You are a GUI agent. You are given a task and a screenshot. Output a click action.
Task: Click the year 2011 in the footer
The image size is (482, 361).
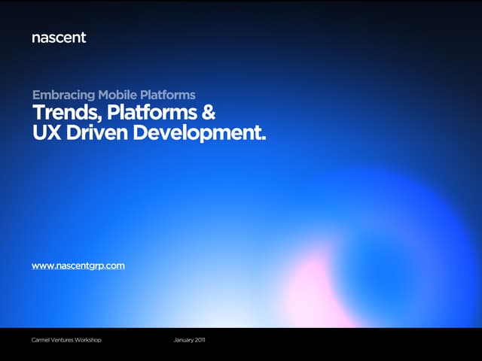point(199,341)
